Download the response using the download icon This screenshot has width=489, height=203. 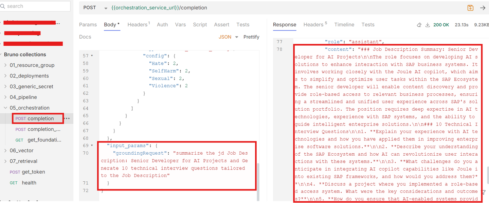point(428,25)
